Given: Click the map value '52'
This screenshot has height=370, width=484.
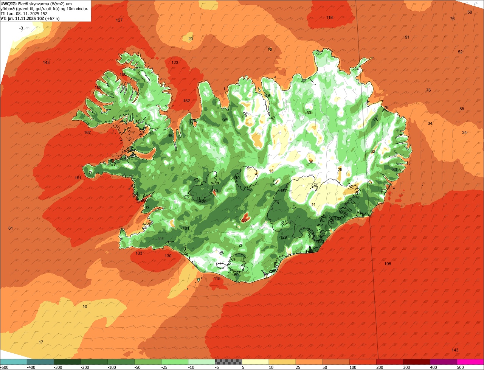Looking at the screenshot, I should tap(460, 52).
